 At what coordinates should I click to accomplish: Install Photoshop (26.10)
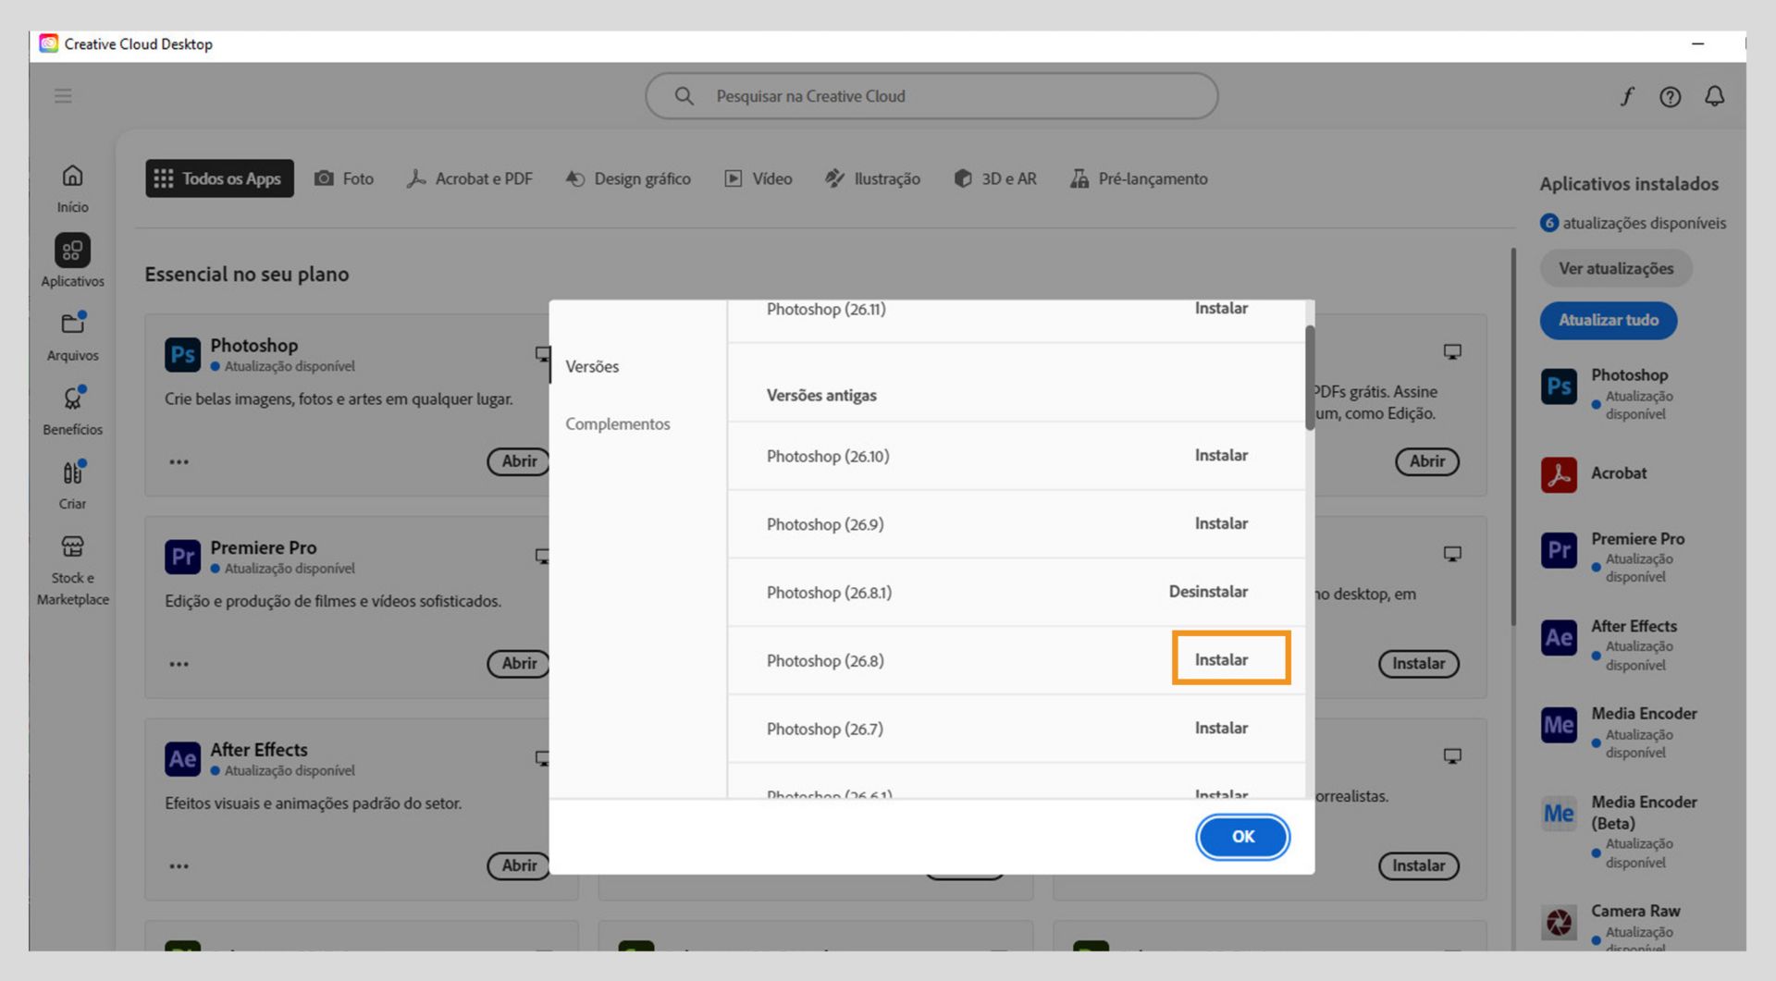coord(1221,456)
